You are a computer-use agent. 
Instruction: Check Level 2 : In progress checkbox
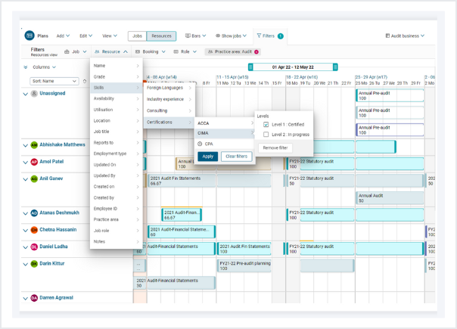coord(266,135)
